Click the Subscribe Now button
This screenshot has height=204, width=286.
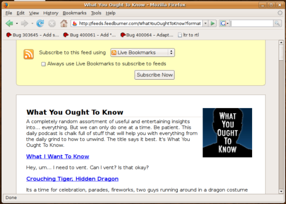(x=154, y=75)
